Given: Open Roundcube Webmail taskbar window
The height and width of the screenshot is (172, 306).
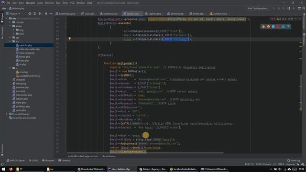Looking at the screenshot, I should click(x=91, y=169).
